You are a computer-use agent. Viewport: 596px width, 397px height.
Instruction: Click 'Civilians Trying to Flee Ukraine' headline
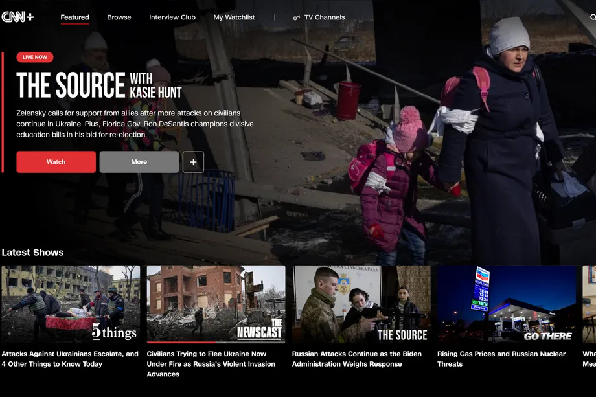click(x=211, y=364)
